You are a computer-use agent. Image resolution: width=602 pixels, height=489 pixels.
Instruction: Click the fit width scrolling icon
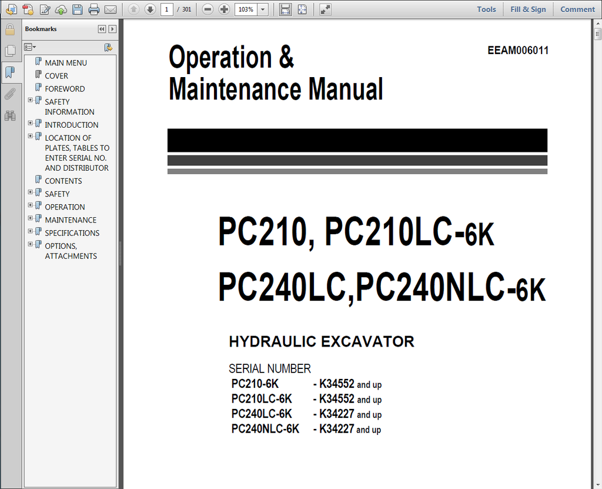click(285, 9)
